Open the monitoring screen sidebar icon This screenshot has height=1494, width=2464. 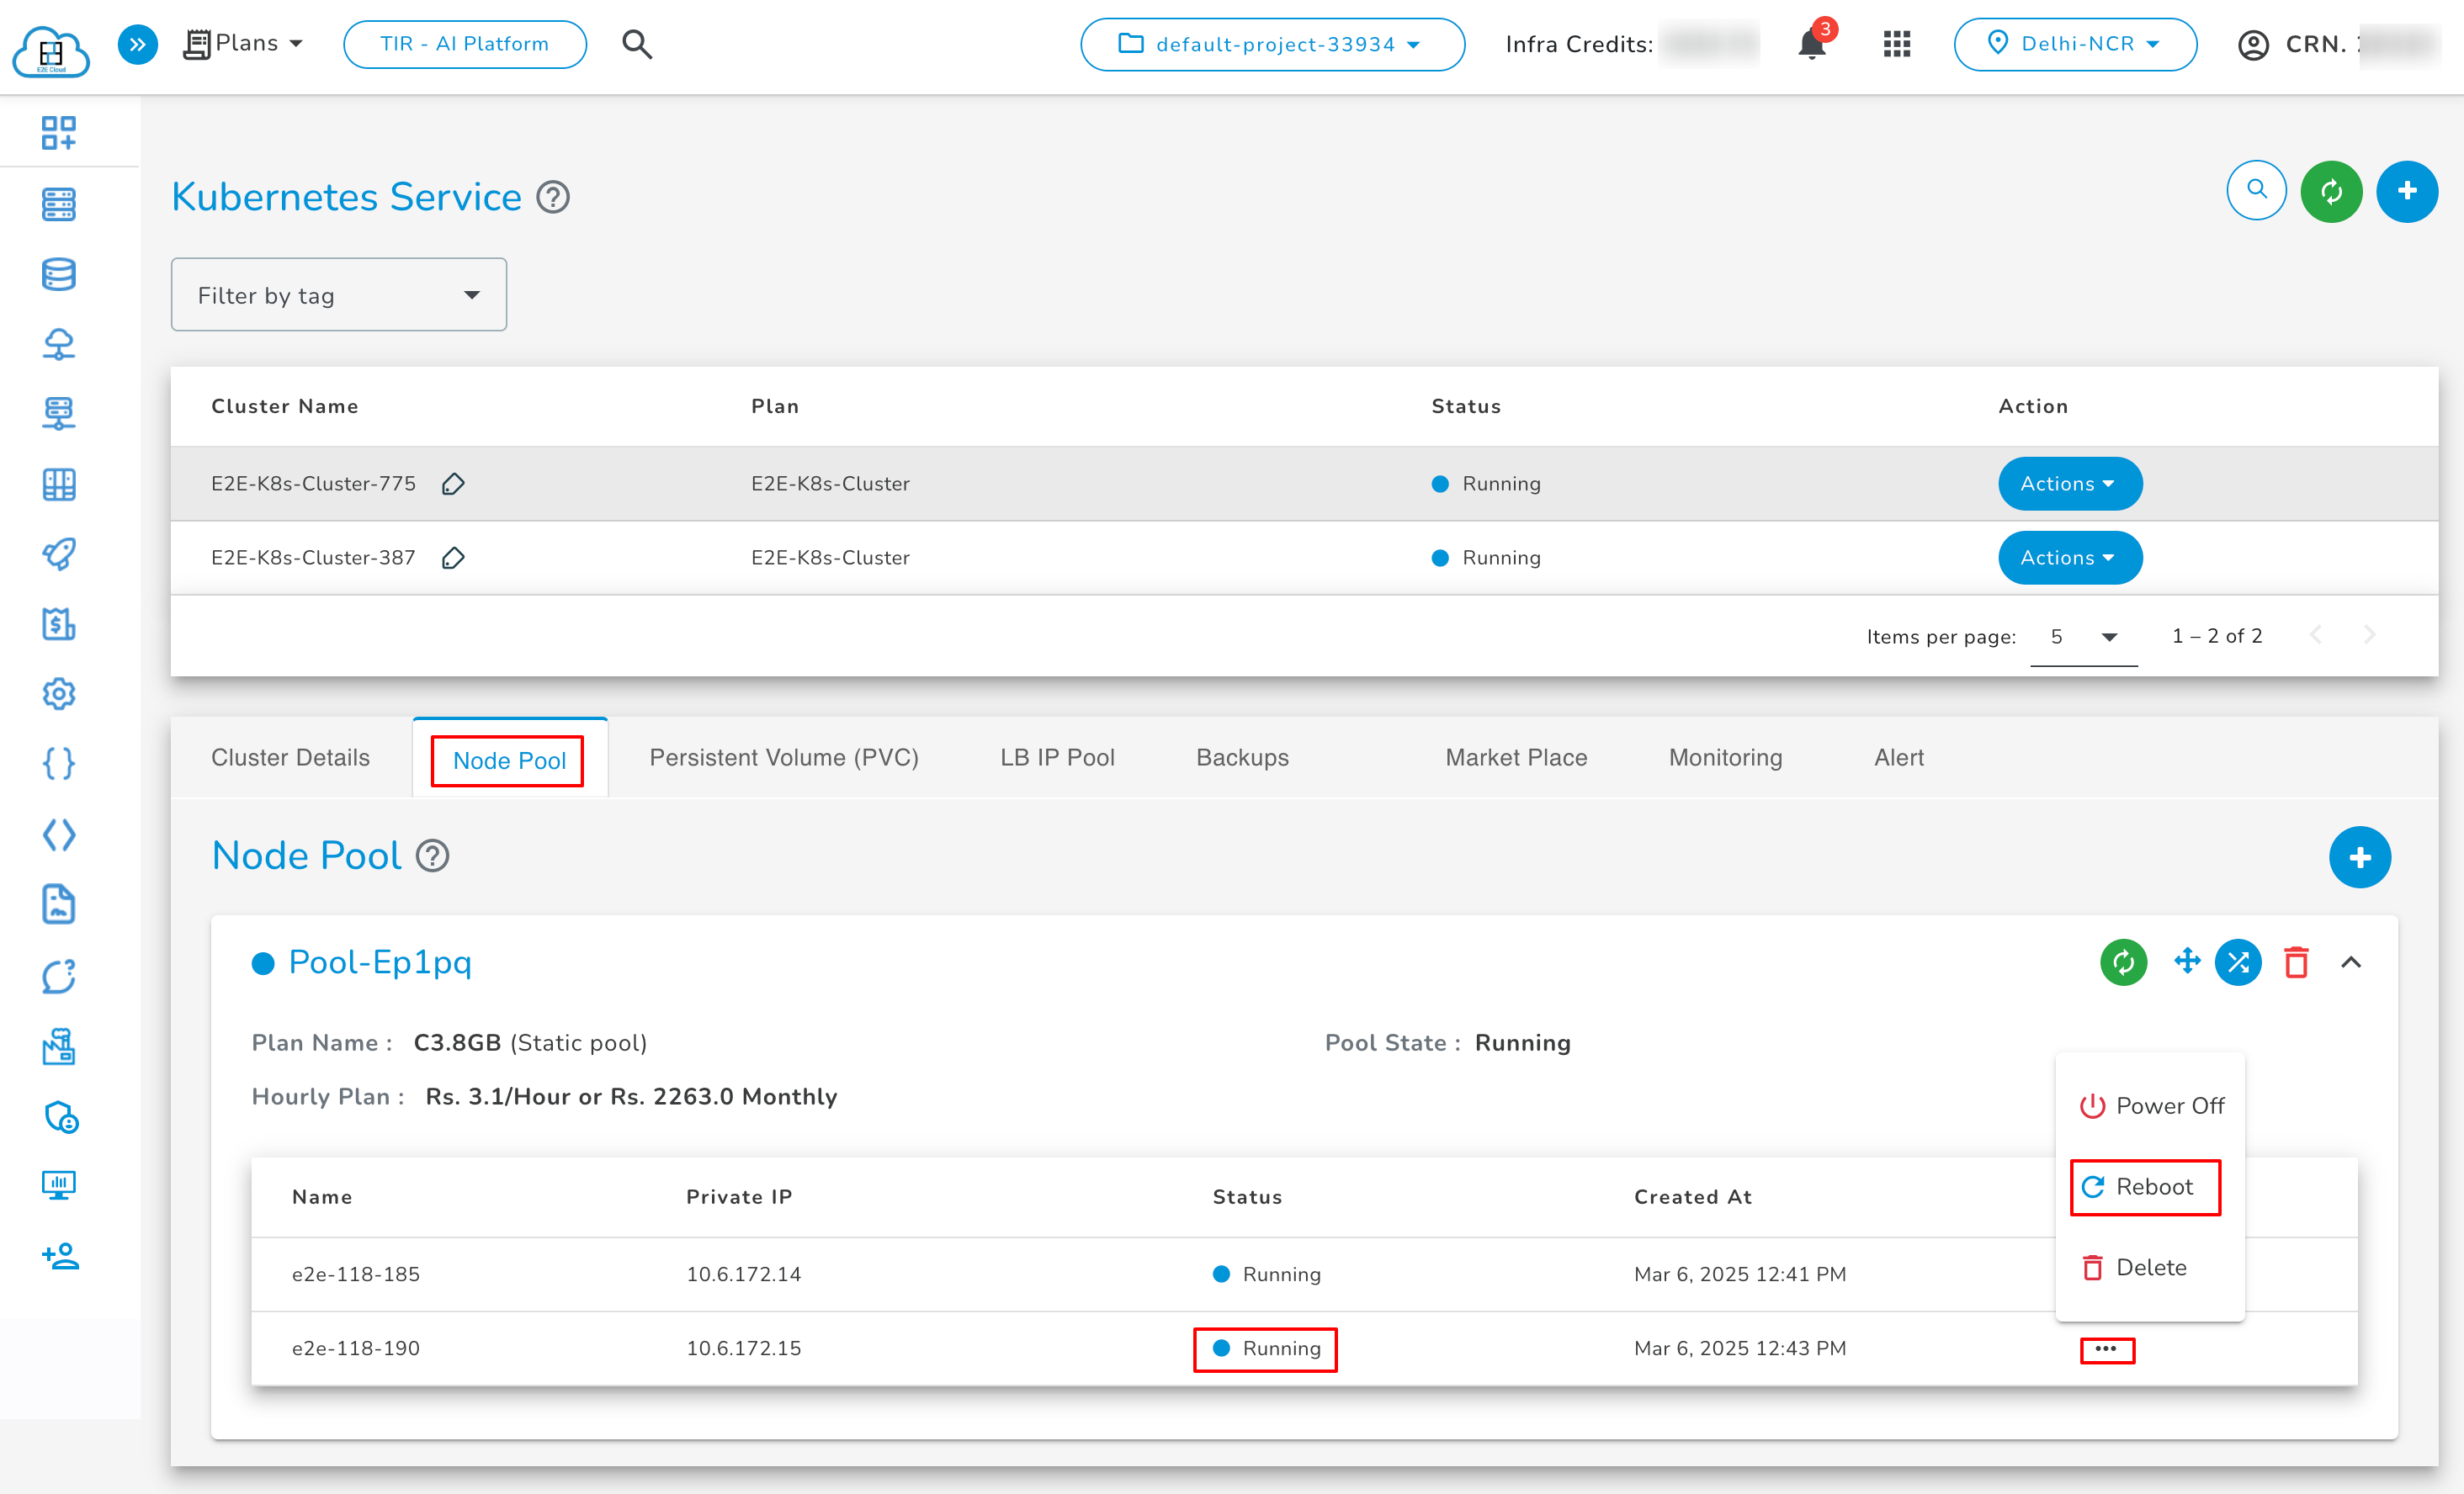(x=59, y=1185)
